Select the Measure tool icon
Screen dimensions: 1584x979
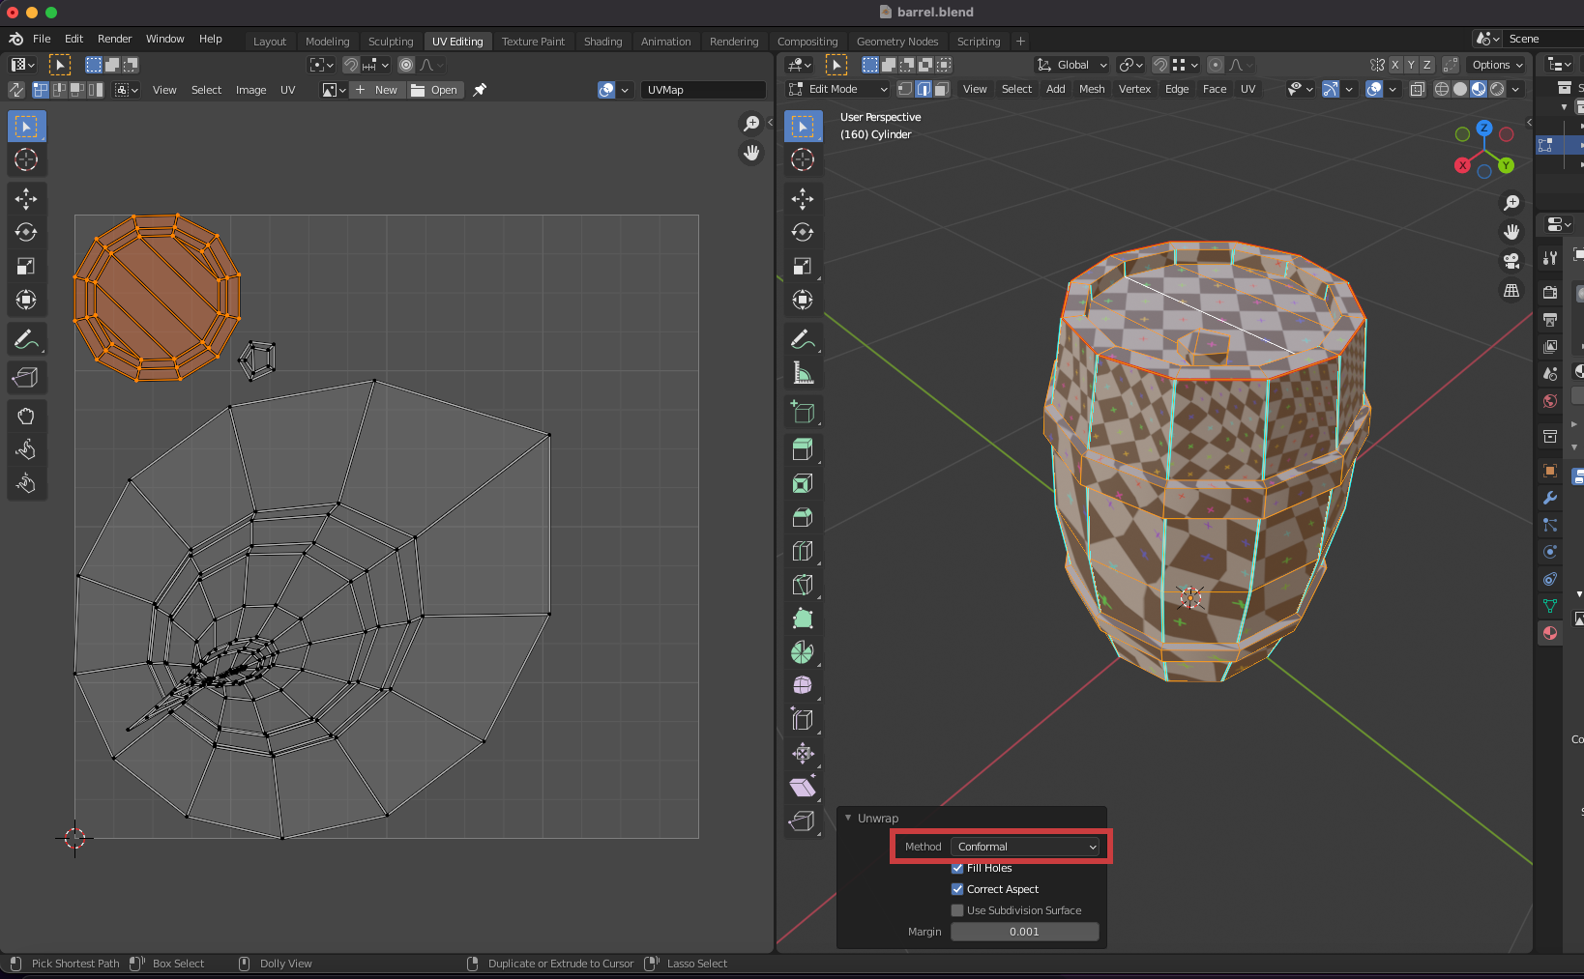pos(802,373)
